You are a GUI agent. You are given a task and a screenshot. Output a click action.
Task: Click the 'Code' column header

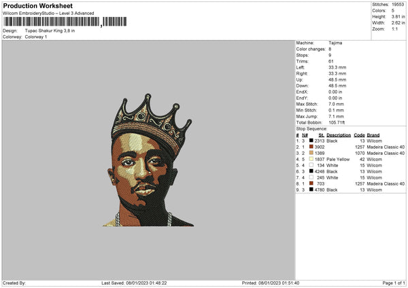pos(359,135)
